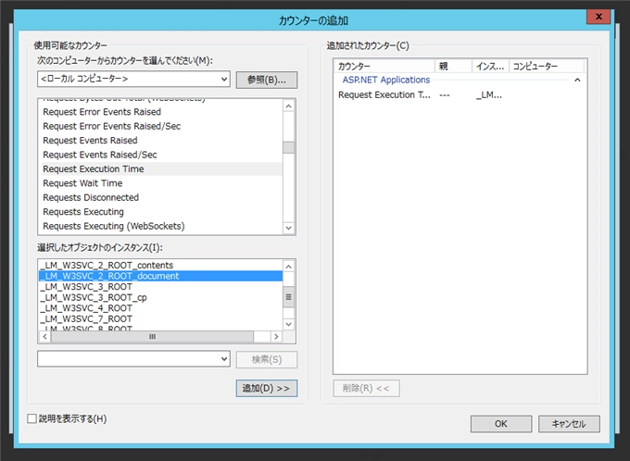
Task: Click instance list scroll up arrow
Action: tap(288, 267)
